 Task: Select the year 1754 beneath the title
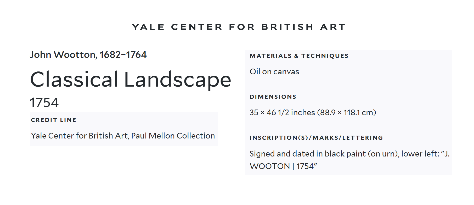coord(44,103)
